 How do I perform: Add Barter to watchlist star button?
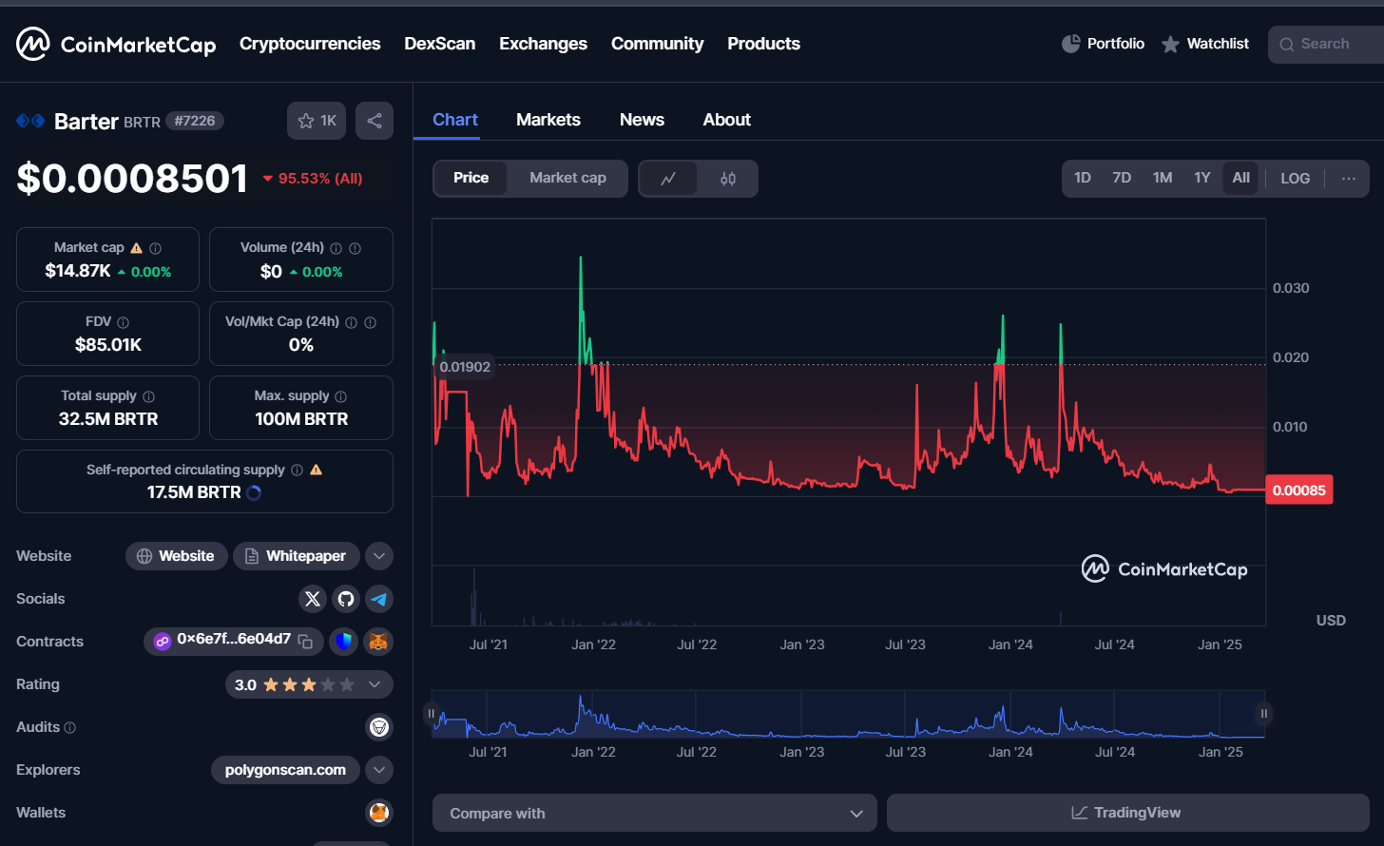pos(317,121)
